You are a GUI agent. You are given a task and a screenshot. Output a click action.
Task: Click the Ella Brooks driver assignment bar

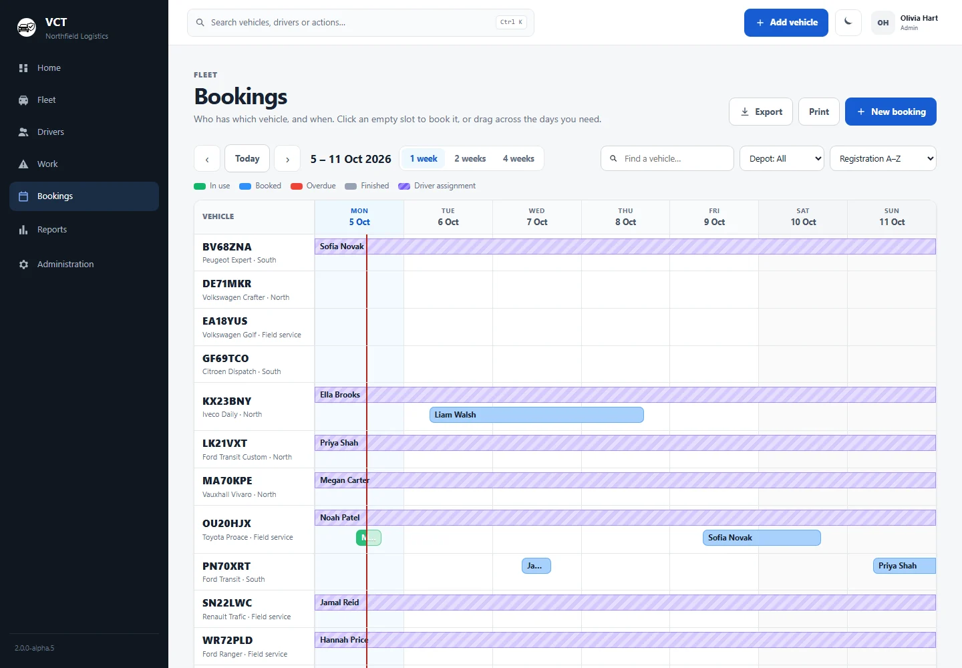point(625,395)
